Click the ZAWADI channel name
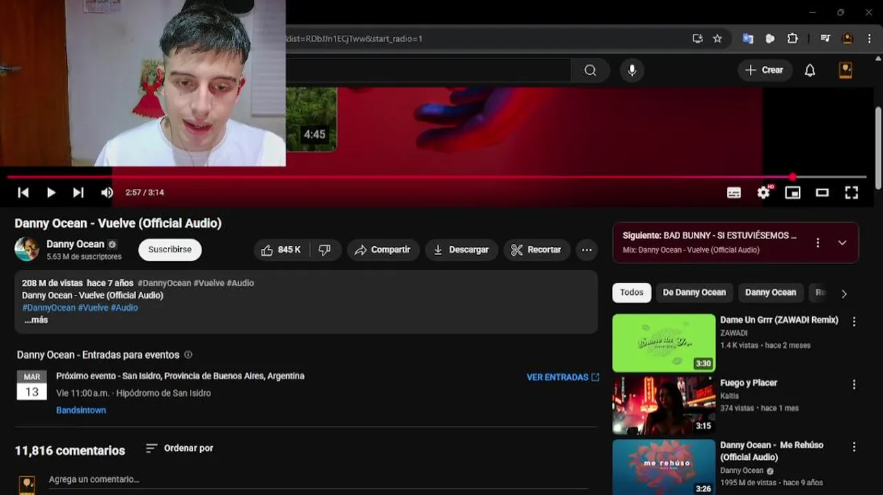 click(x=734, y=333)
